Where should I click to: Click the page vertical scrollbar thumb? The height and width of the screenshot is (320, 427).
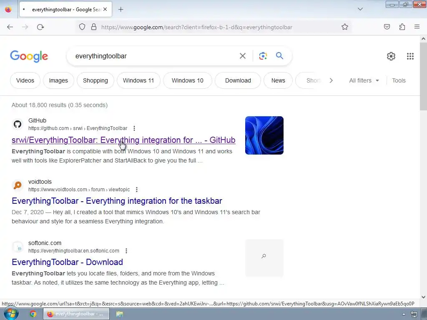click(423, 76)
